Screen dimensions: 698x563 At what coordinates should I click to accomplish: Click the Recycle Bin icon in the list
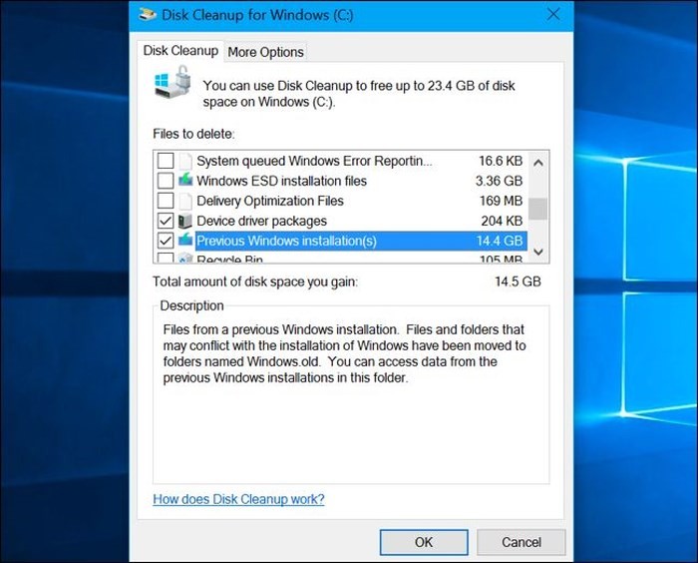[x=185, y=260]
